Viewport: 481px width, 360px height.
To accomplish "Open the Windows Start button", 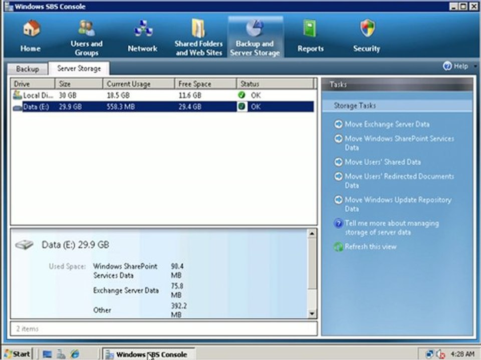I will 18,354.
